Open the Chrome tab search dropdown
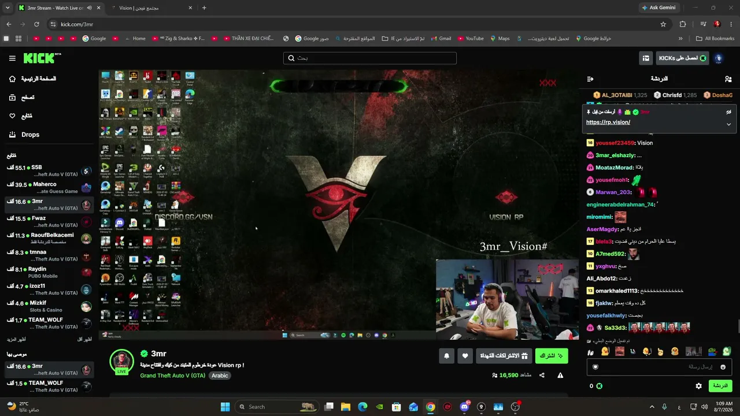 coord(8,8)
